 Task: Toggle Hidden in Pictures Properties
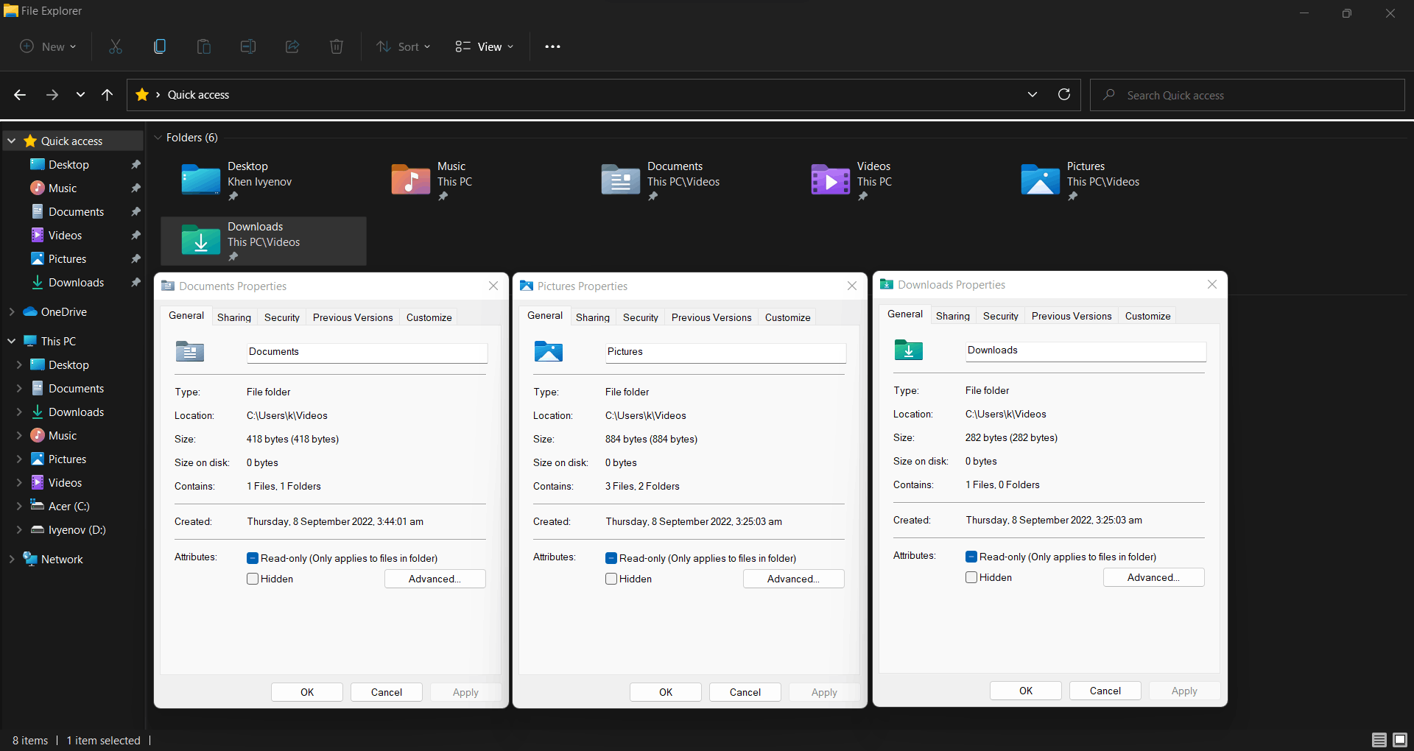pos(611,579)
